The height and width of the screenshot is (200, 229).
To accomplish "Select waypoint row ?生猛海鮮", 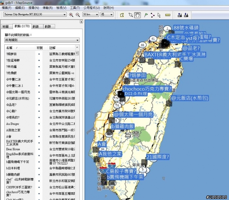I will pyautogui.click(x=40, y=60).
